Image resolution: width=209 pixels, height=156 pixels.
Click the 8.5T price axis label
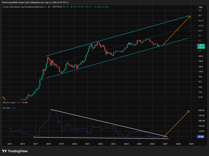(x=200, y=31)
